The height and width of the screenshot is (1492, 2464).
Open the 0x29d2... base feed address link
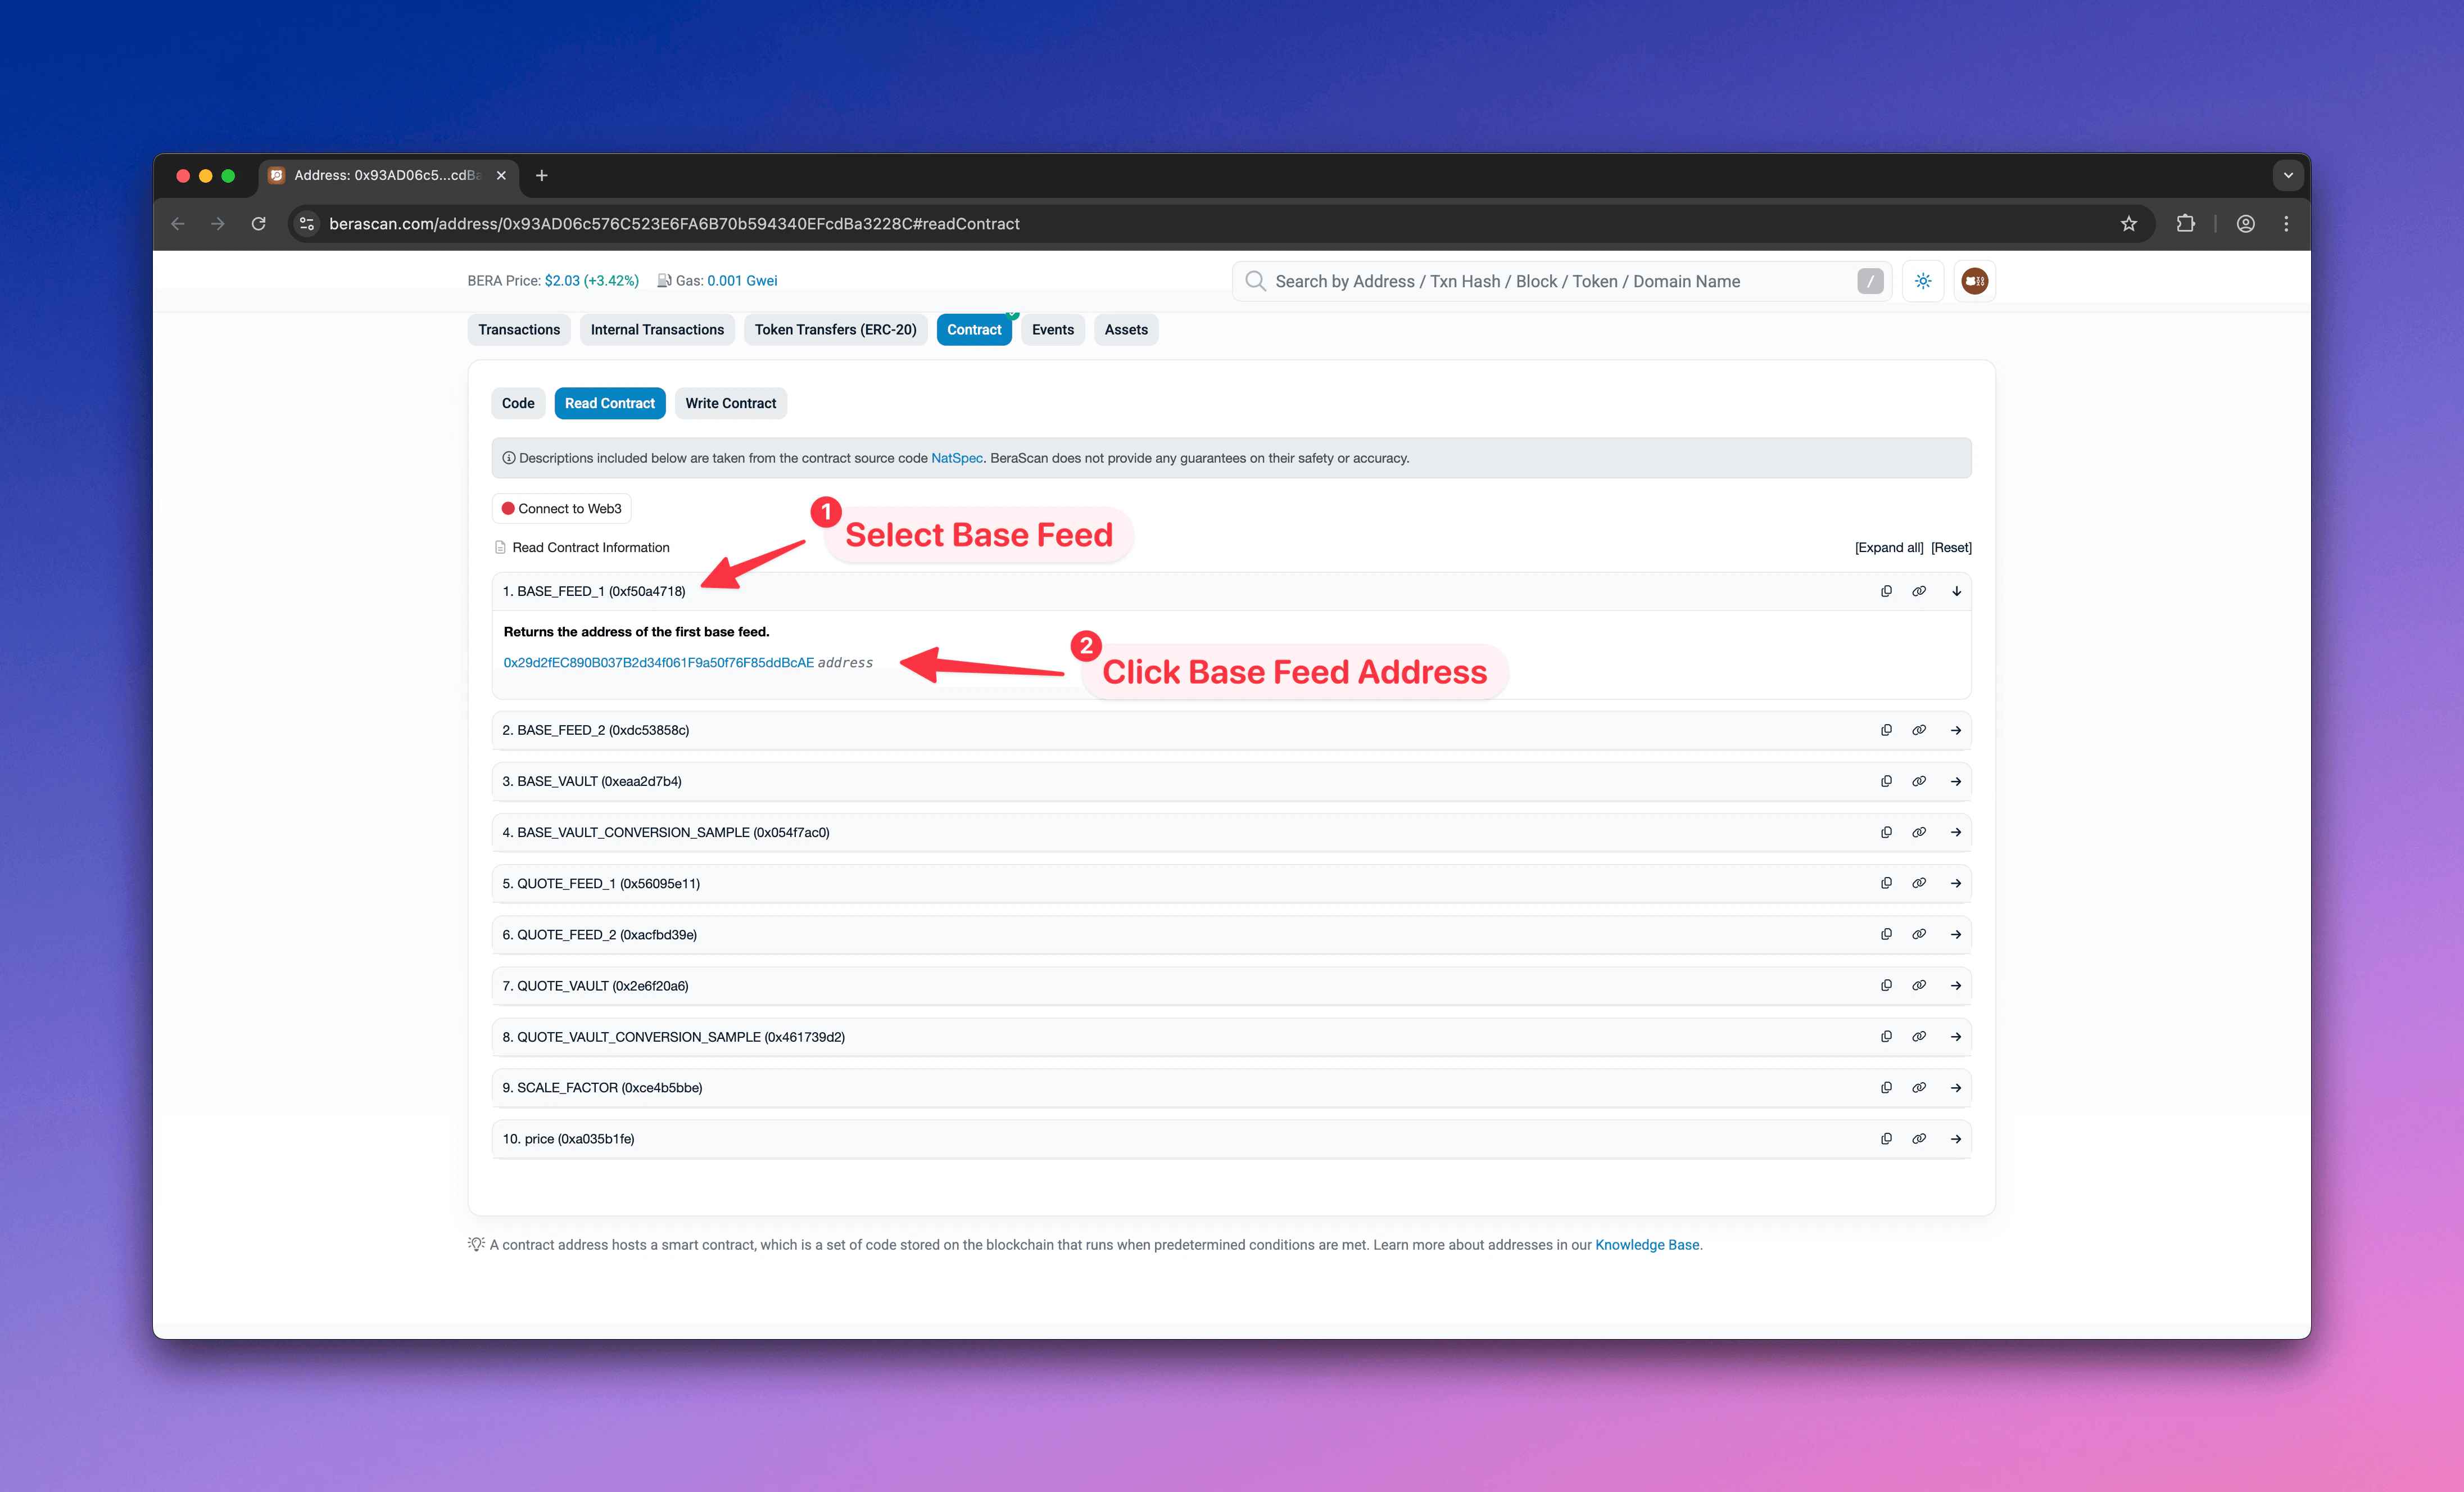click(659, 662)
